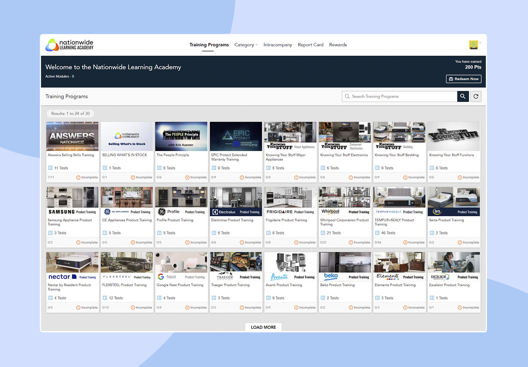Click the Nationwide Learning Academy logo
The width and height of the screenshot is (528, 367).
pos(70,45)
